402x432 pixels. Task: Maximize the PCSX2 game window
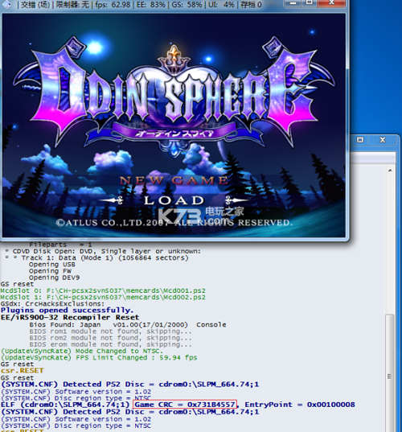(x=310, y=2)
